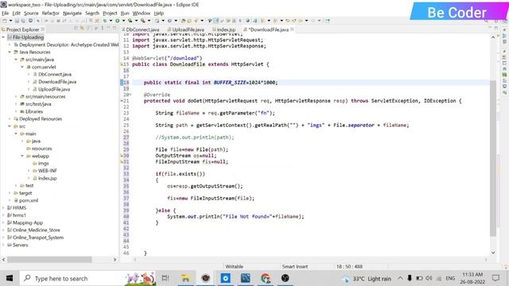The height and width of the screenshot is (286, 509).
Task: Click the Debug bug icon in toolbar
Action: 105,21
